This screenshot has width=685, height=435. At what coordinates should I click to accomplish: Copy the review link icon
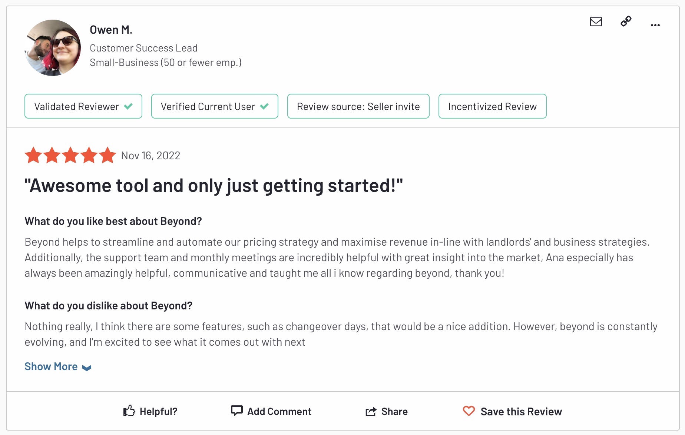pos(626,21)
